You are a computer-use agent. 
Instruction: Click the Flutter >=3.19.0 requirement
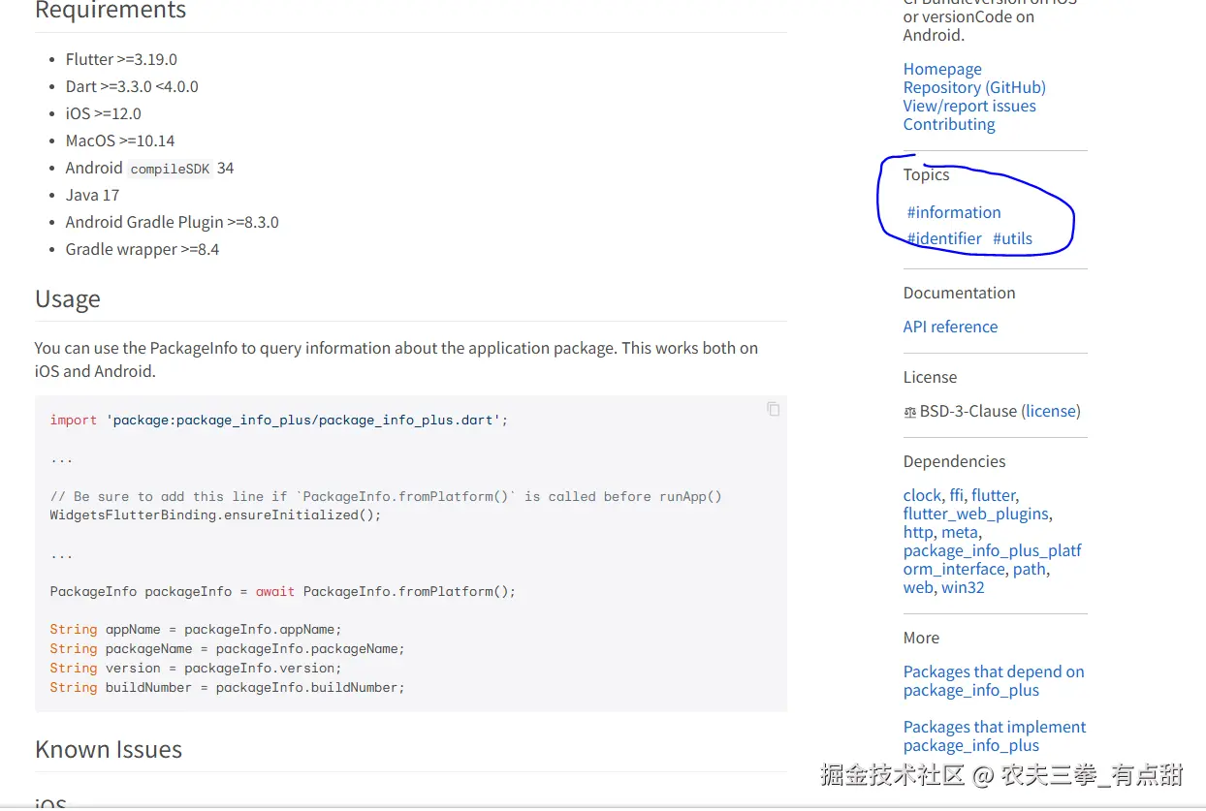click(x=121, y=59)
